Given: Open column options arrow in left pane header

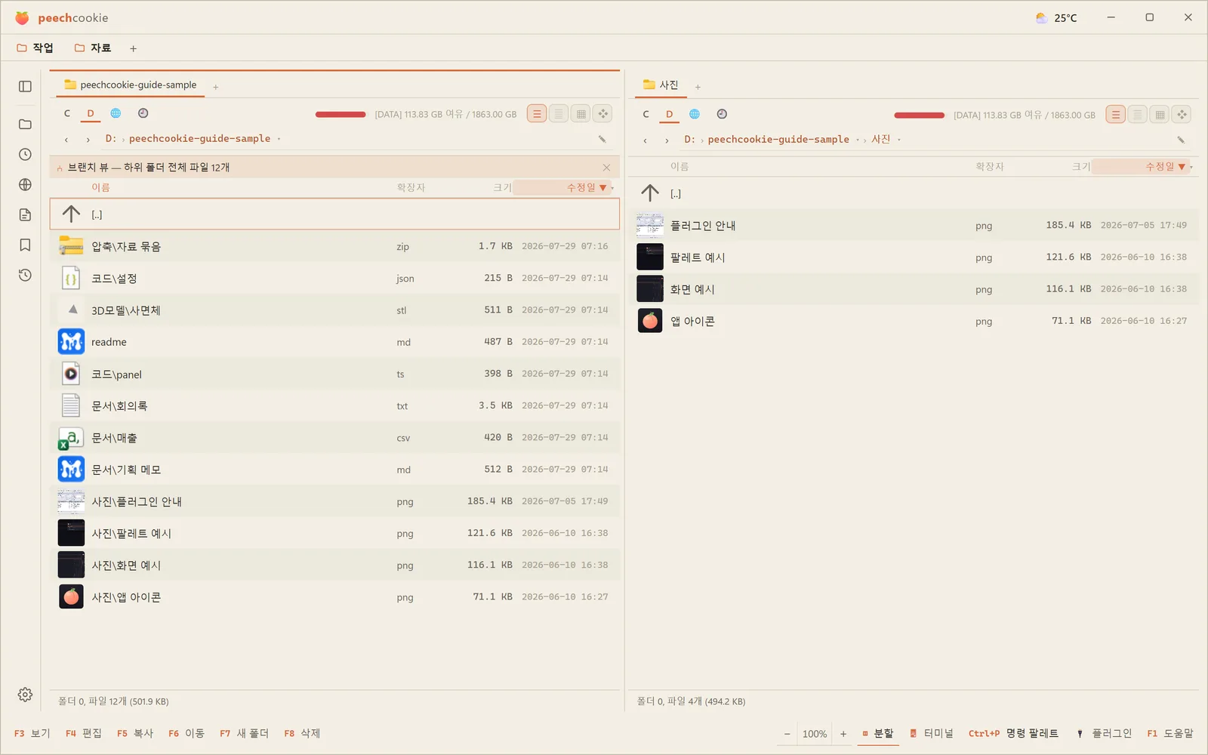Looking at the screenshot, I should pyautogui.click(x=612, y=187).
